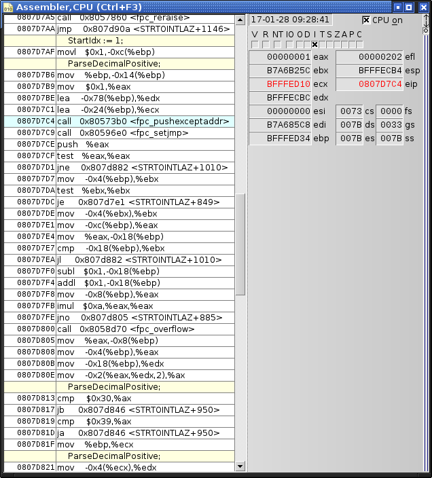The width and height of the screenshot is (432, 478).
Task: Click the small circle handle under resize arrow
Action: [x=426, y=31]
